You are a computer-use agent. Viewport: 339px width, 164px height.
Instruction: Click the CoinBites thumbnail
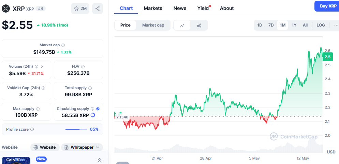16,160
